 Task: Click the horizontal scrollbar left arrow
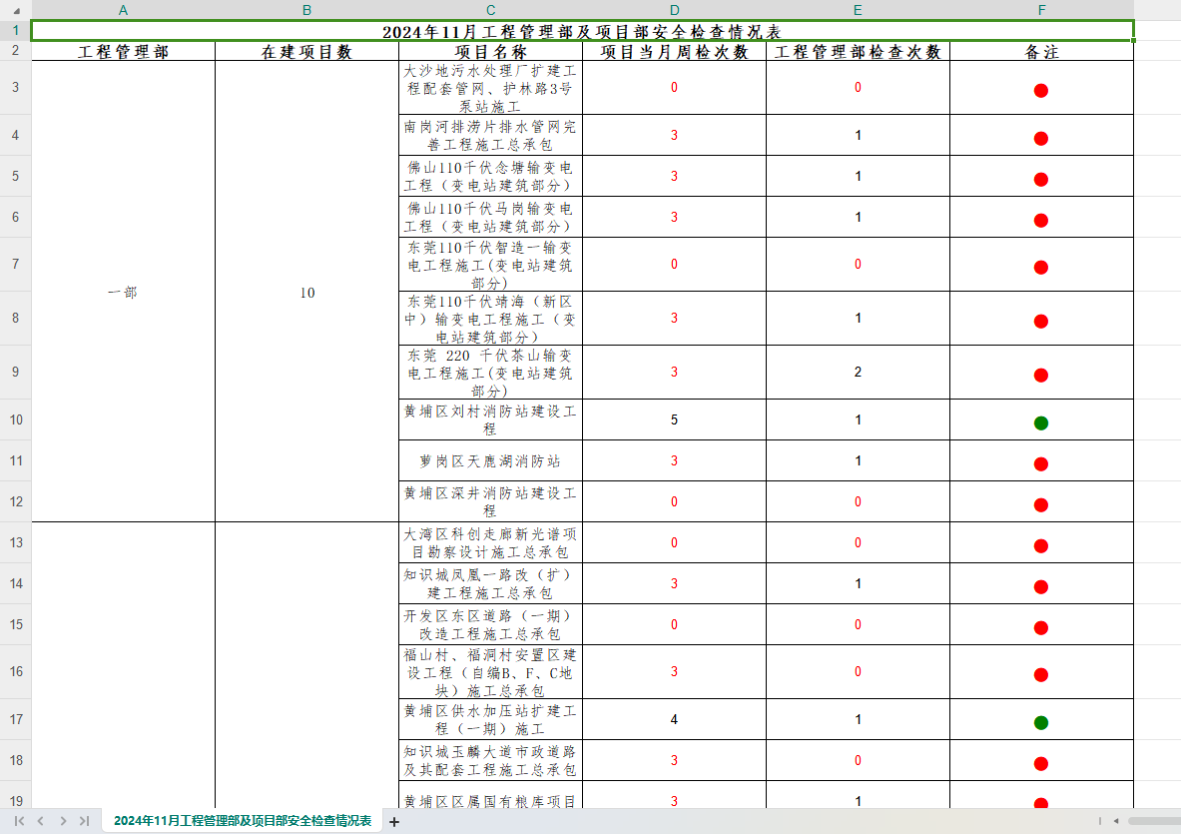[x=1116, y=821]
